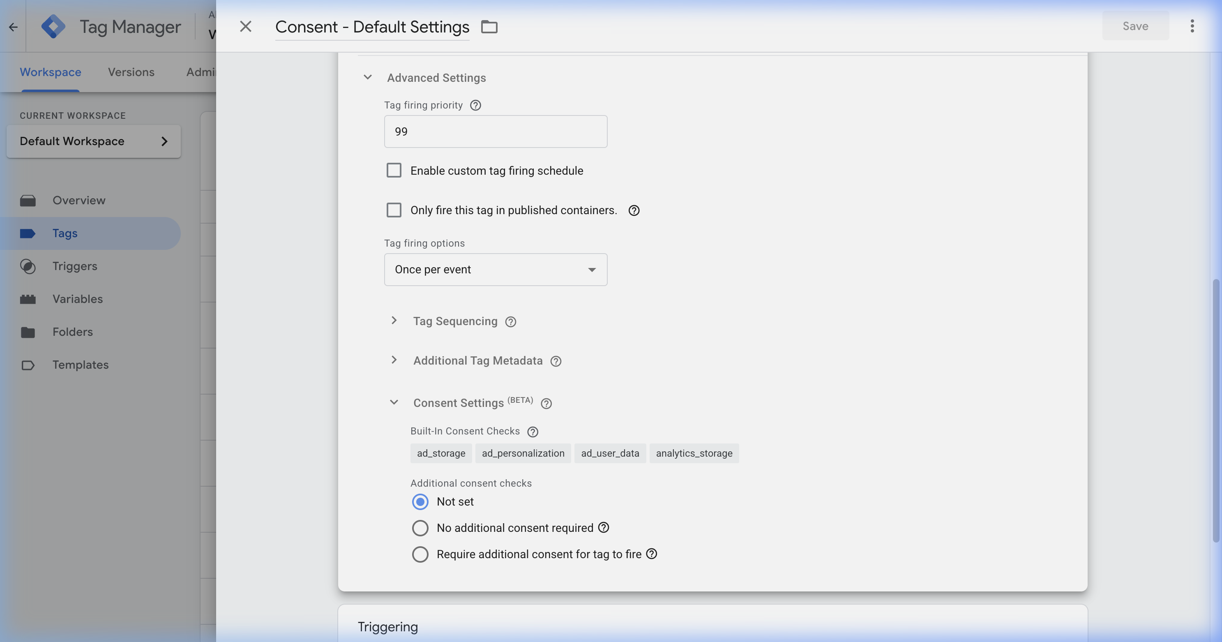The height and width of the screenshot is (642, 1222).
Task: Check Only fire this tag in published containers
Action: 394,210
